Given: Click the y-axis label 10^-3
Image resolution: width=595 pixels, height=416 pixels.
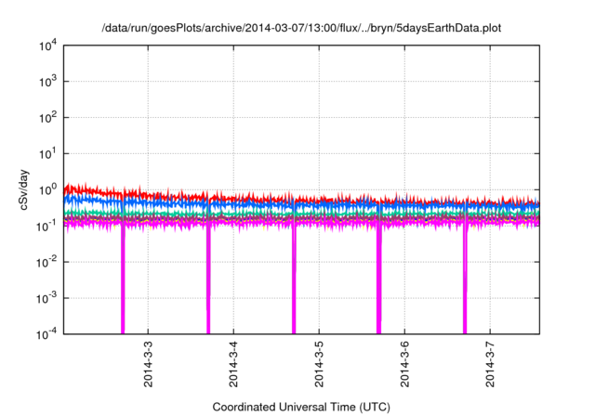Looking at the screenshot, I should (46, 298).
